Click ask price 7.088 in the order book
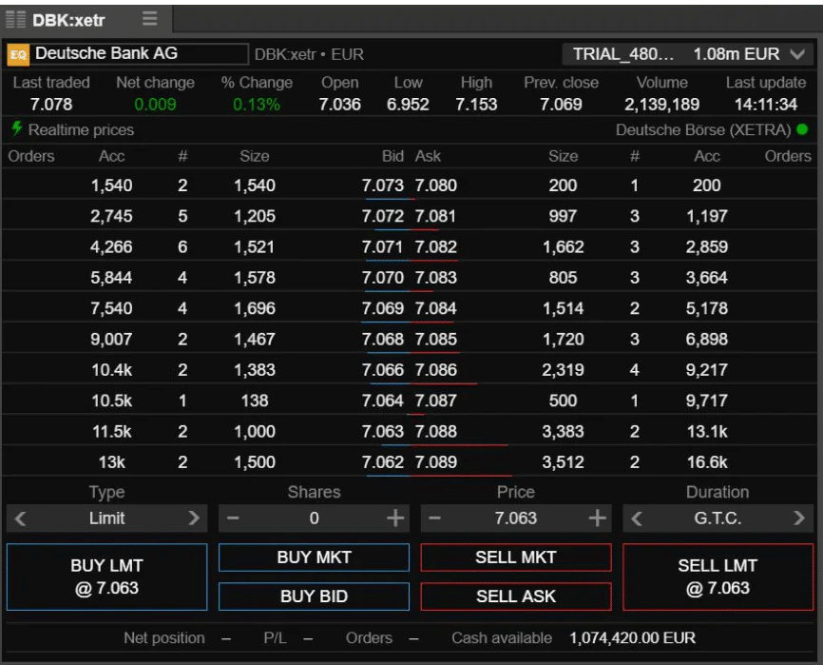 [436, 431]
